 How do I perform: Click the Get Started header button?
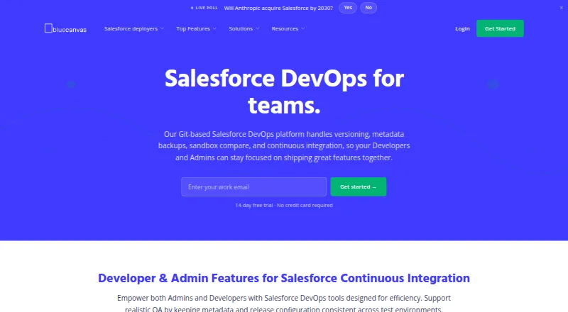click(500, 28)
